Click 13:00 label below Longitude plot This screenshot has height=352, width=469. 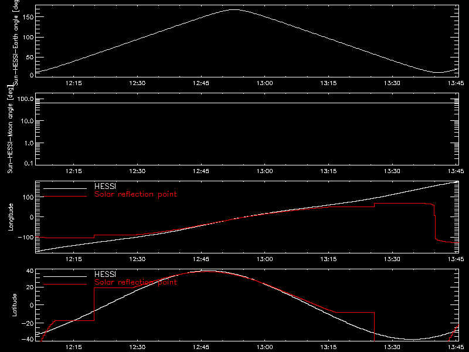(265, 259)
